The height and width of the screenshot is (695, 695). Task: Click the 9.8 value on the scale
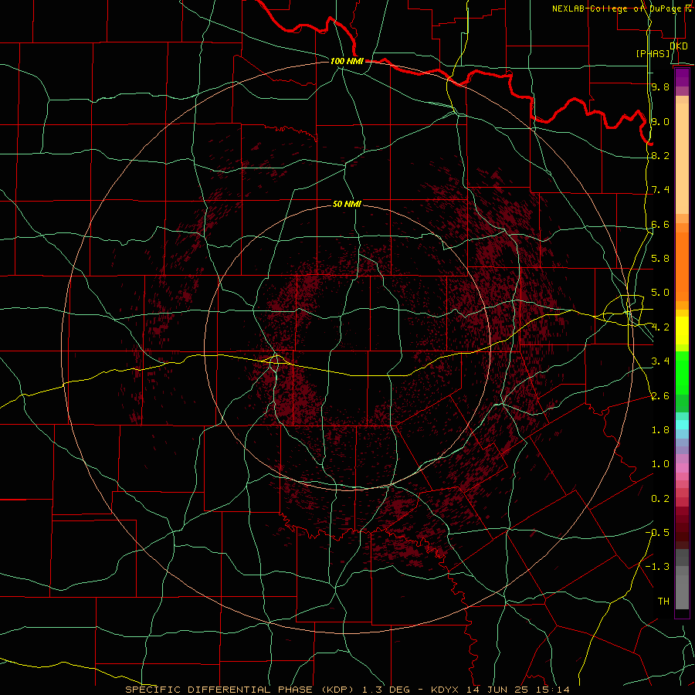(660, 86)
